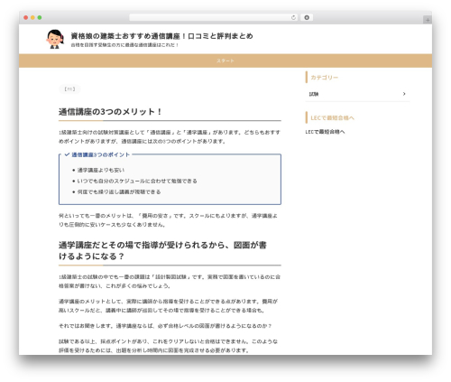The width and height of the screenshot is (451, 382).
Task: Click bullet text 通学講座よりも安い
Action: pos(101,170)
